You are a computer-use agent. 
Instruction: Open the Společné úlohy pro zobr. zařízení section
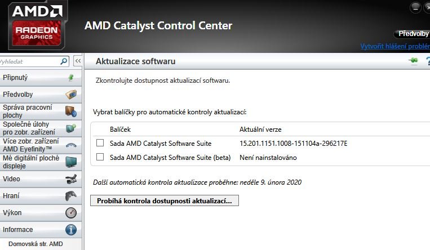point(34,128)
